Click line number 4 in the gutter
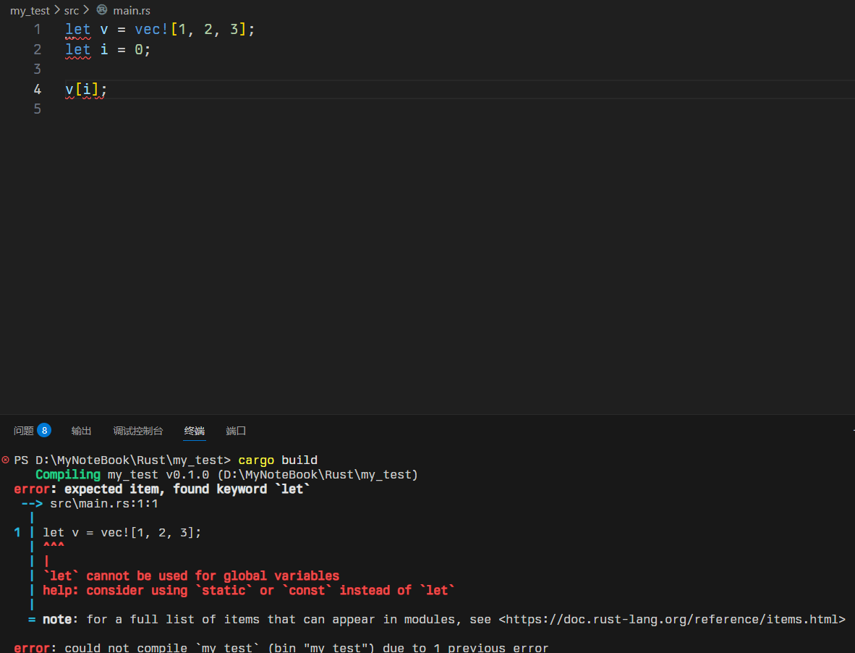The width and height of the screenshot is (855, 653). 37,90
